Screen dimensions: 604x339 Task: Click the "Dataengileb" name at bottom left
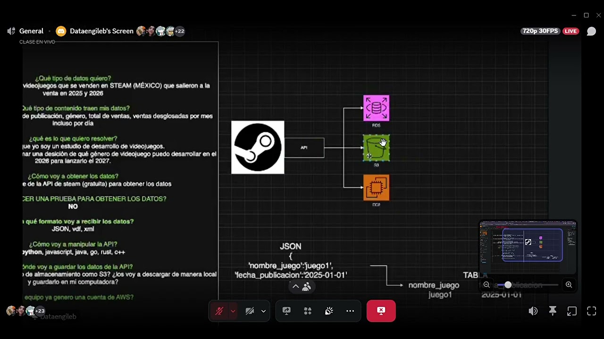pos(58,316)
